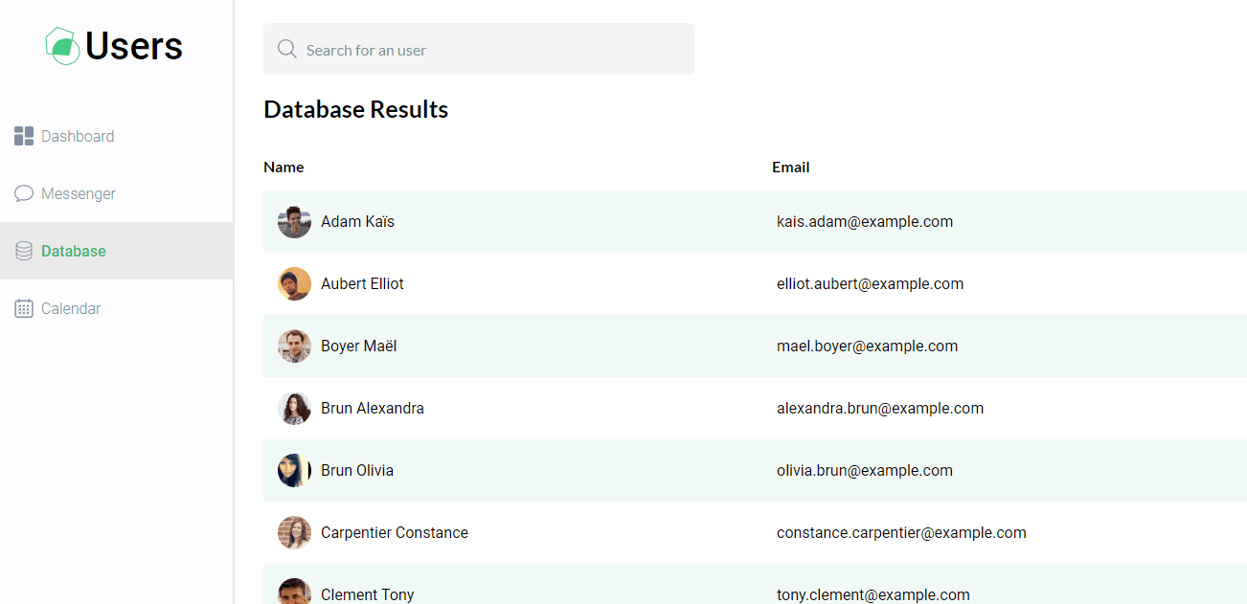Click Clement Tony's thumbnail image
1247x604 pixels.
294,592
